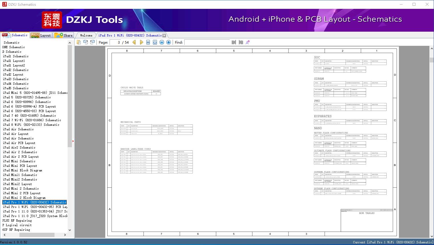Open 'iPad Air PCB Layout' from the list
Viewport: 434px width, 245px height.
19,143
